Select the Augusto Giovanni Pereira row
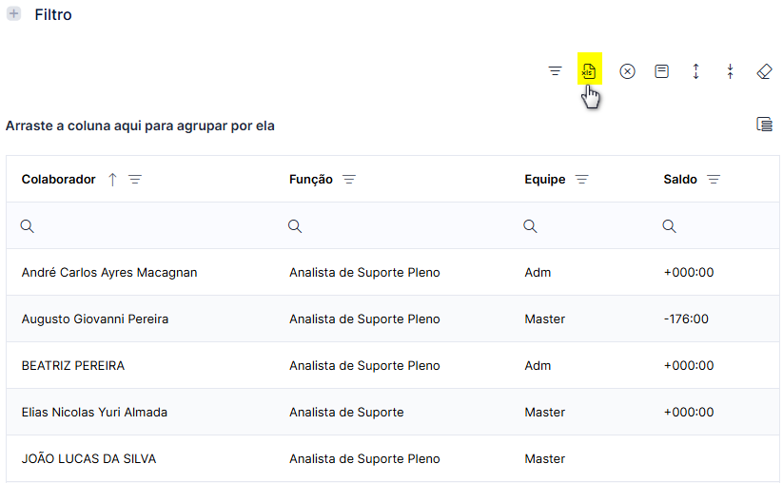 393,319
